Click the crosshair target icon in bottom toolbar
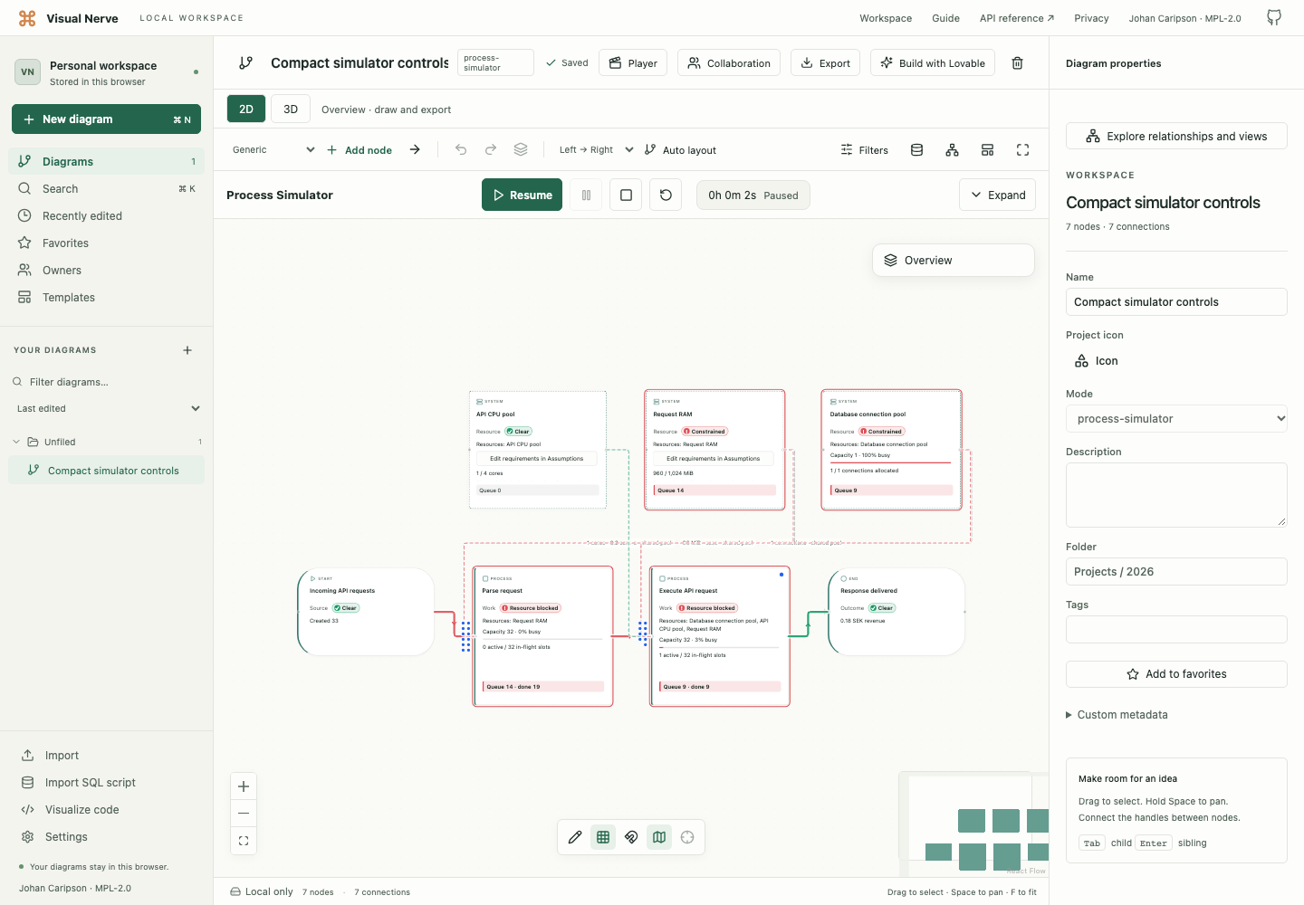This screenshot has height=905, width=1304. 687,837
